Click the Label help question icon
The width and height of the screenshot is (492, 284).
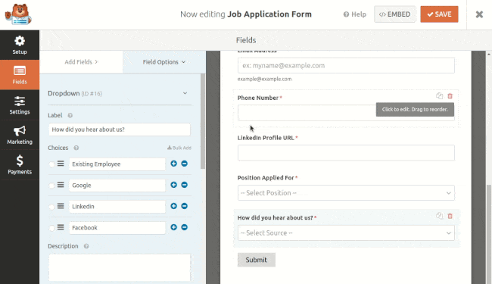70,115
